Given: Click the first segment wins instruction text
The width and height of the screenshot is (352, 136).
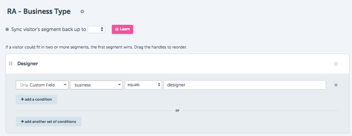Looking at the screenshot, I should coord(96,47).
